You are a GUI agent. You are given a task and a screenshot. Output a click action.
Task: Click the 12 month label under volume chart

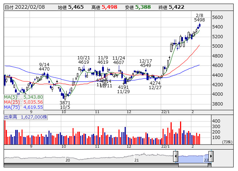(129, 147)
